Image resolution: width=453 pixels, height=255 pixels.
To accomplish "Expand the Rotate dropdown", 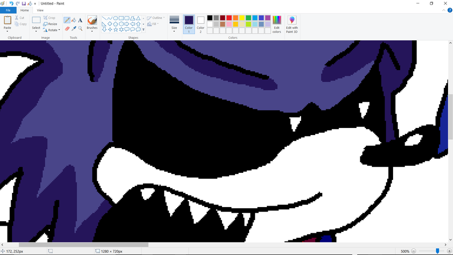I will coord(59,30).
